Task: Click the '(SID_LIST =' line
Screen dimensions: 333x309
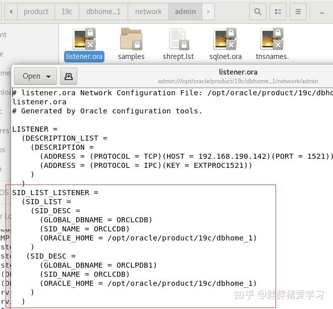Action: point(46,202)
